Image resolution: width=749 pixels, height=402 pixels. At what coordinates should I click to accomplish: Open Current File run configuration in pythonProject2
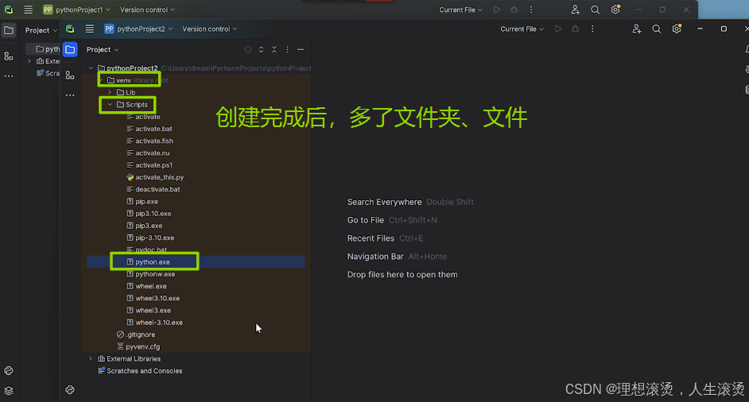coord(522,29)
